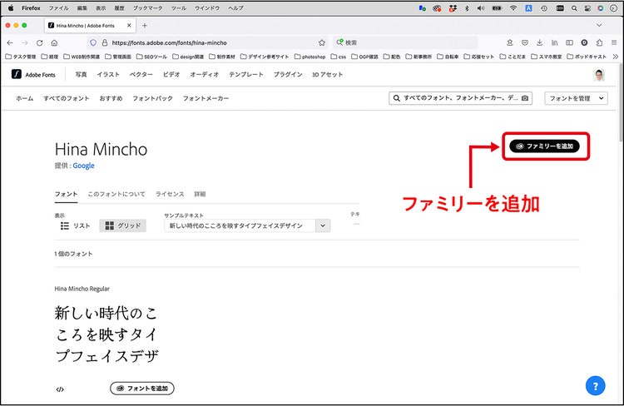Image resolution: width=624 pixels, height=406 pixels.
Task: Open the ツール menu in the menu bar
Action: point(179,8)
